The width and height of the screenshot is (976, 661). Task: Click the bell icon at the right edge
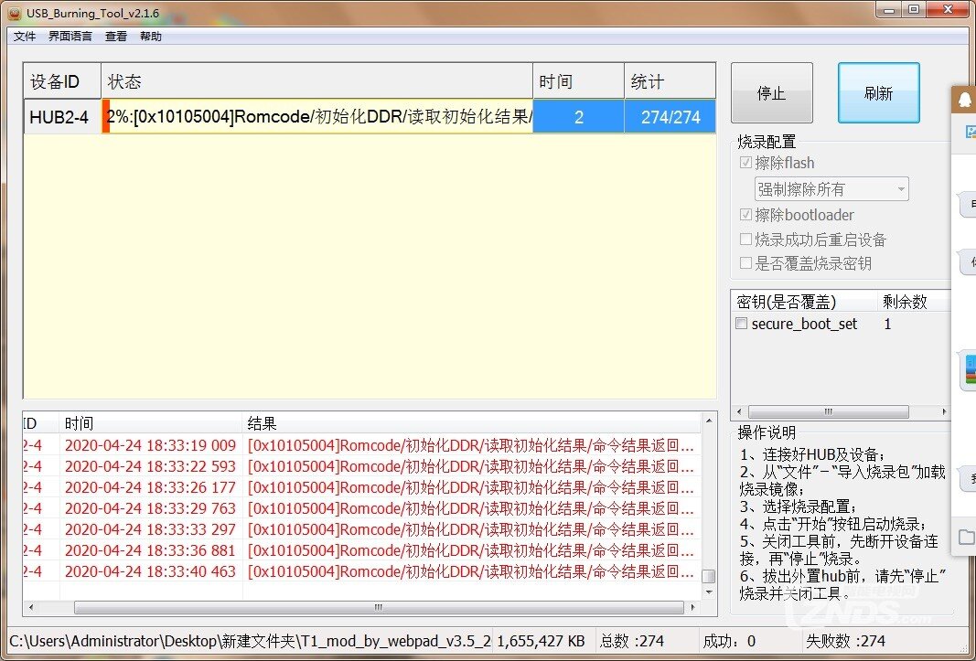(x=965, y=100)
